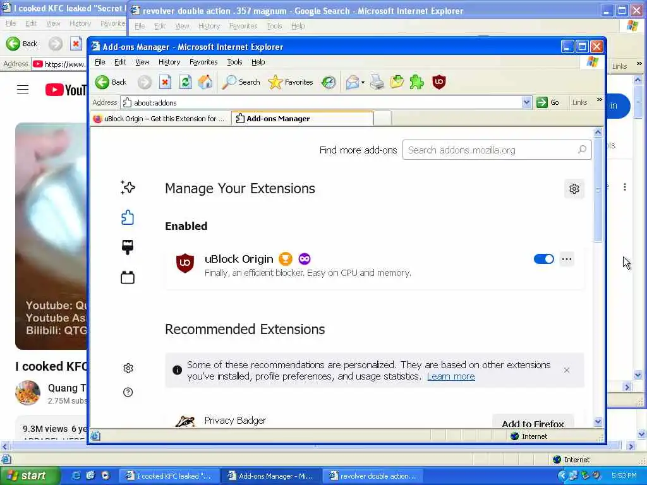The image size is (647, 485).
Task: Click uBlock Origin private browsing mask badge
Action: pos(305,259)
